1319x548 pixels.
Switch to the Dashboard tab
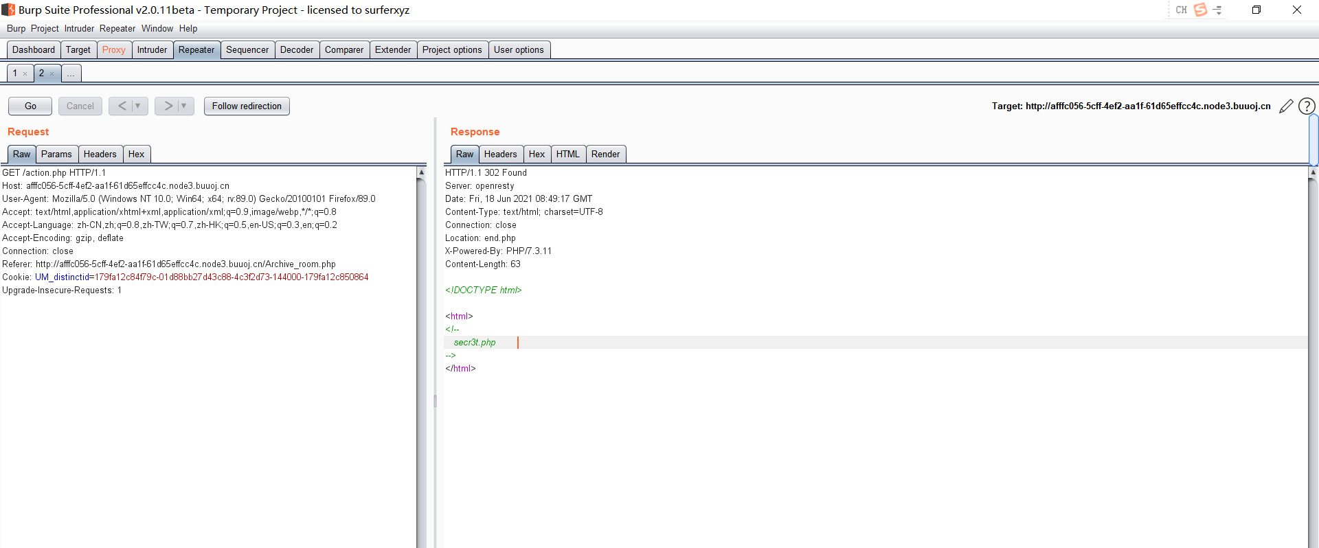point(34,49)
